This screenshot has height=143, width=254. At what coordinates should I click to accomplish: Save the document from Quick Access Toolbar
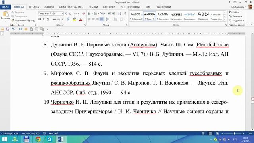pos(8,29)
